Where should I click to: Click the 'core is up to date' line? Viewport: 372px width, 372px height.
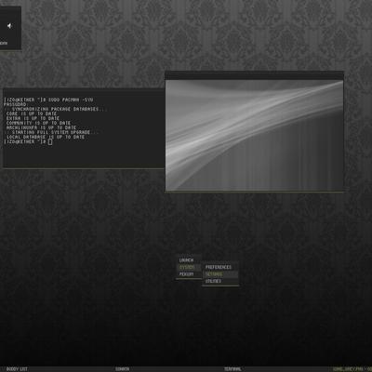[32, 113]
